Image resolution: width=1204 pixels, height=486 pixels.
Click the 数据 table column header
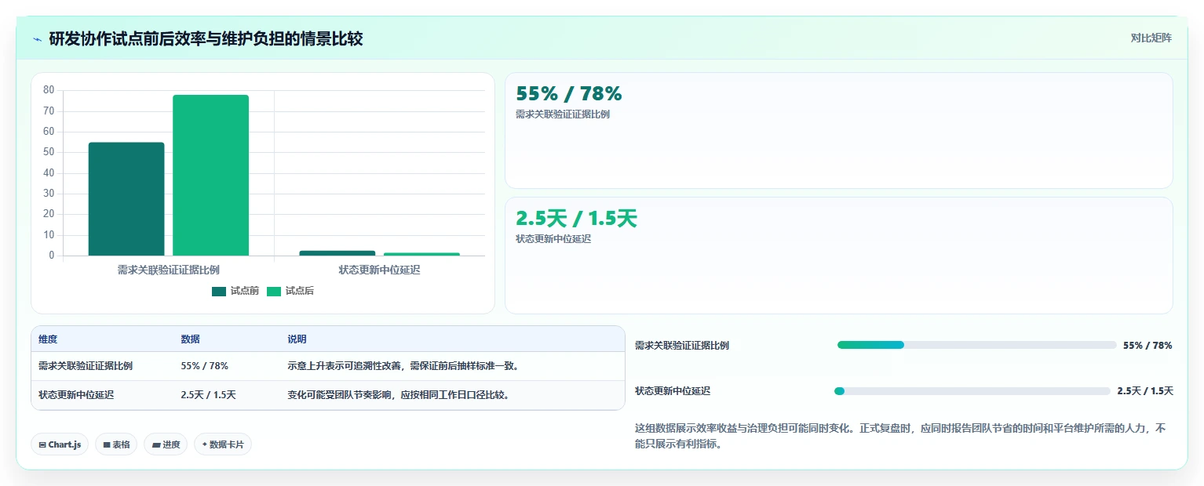point(191,339)
